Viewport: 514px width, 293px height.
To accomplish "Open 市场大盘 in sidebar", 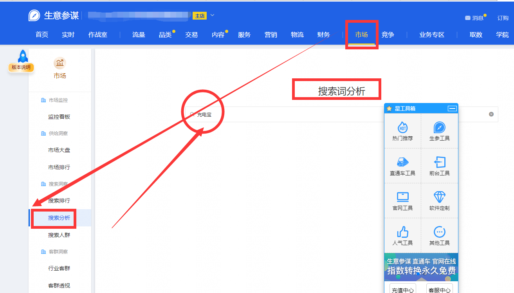I will coord(59,150).
